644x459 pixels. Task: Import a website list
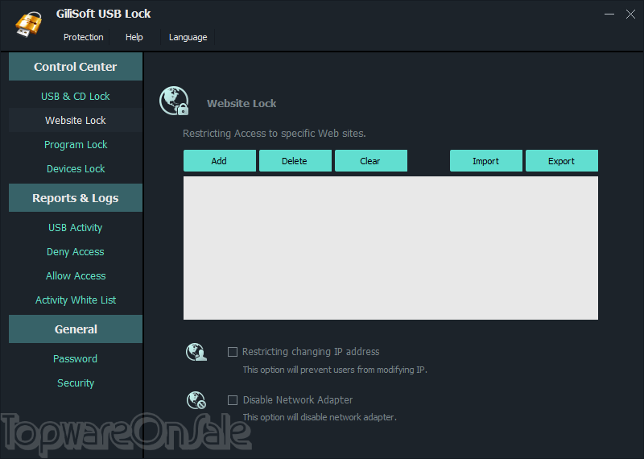486,161
